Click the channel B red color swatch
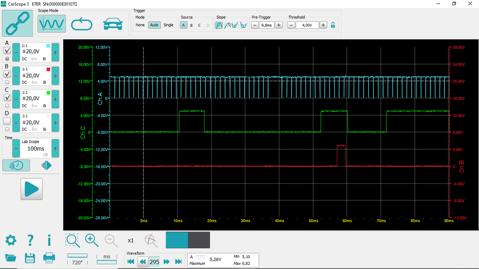 tap(48, 69)
